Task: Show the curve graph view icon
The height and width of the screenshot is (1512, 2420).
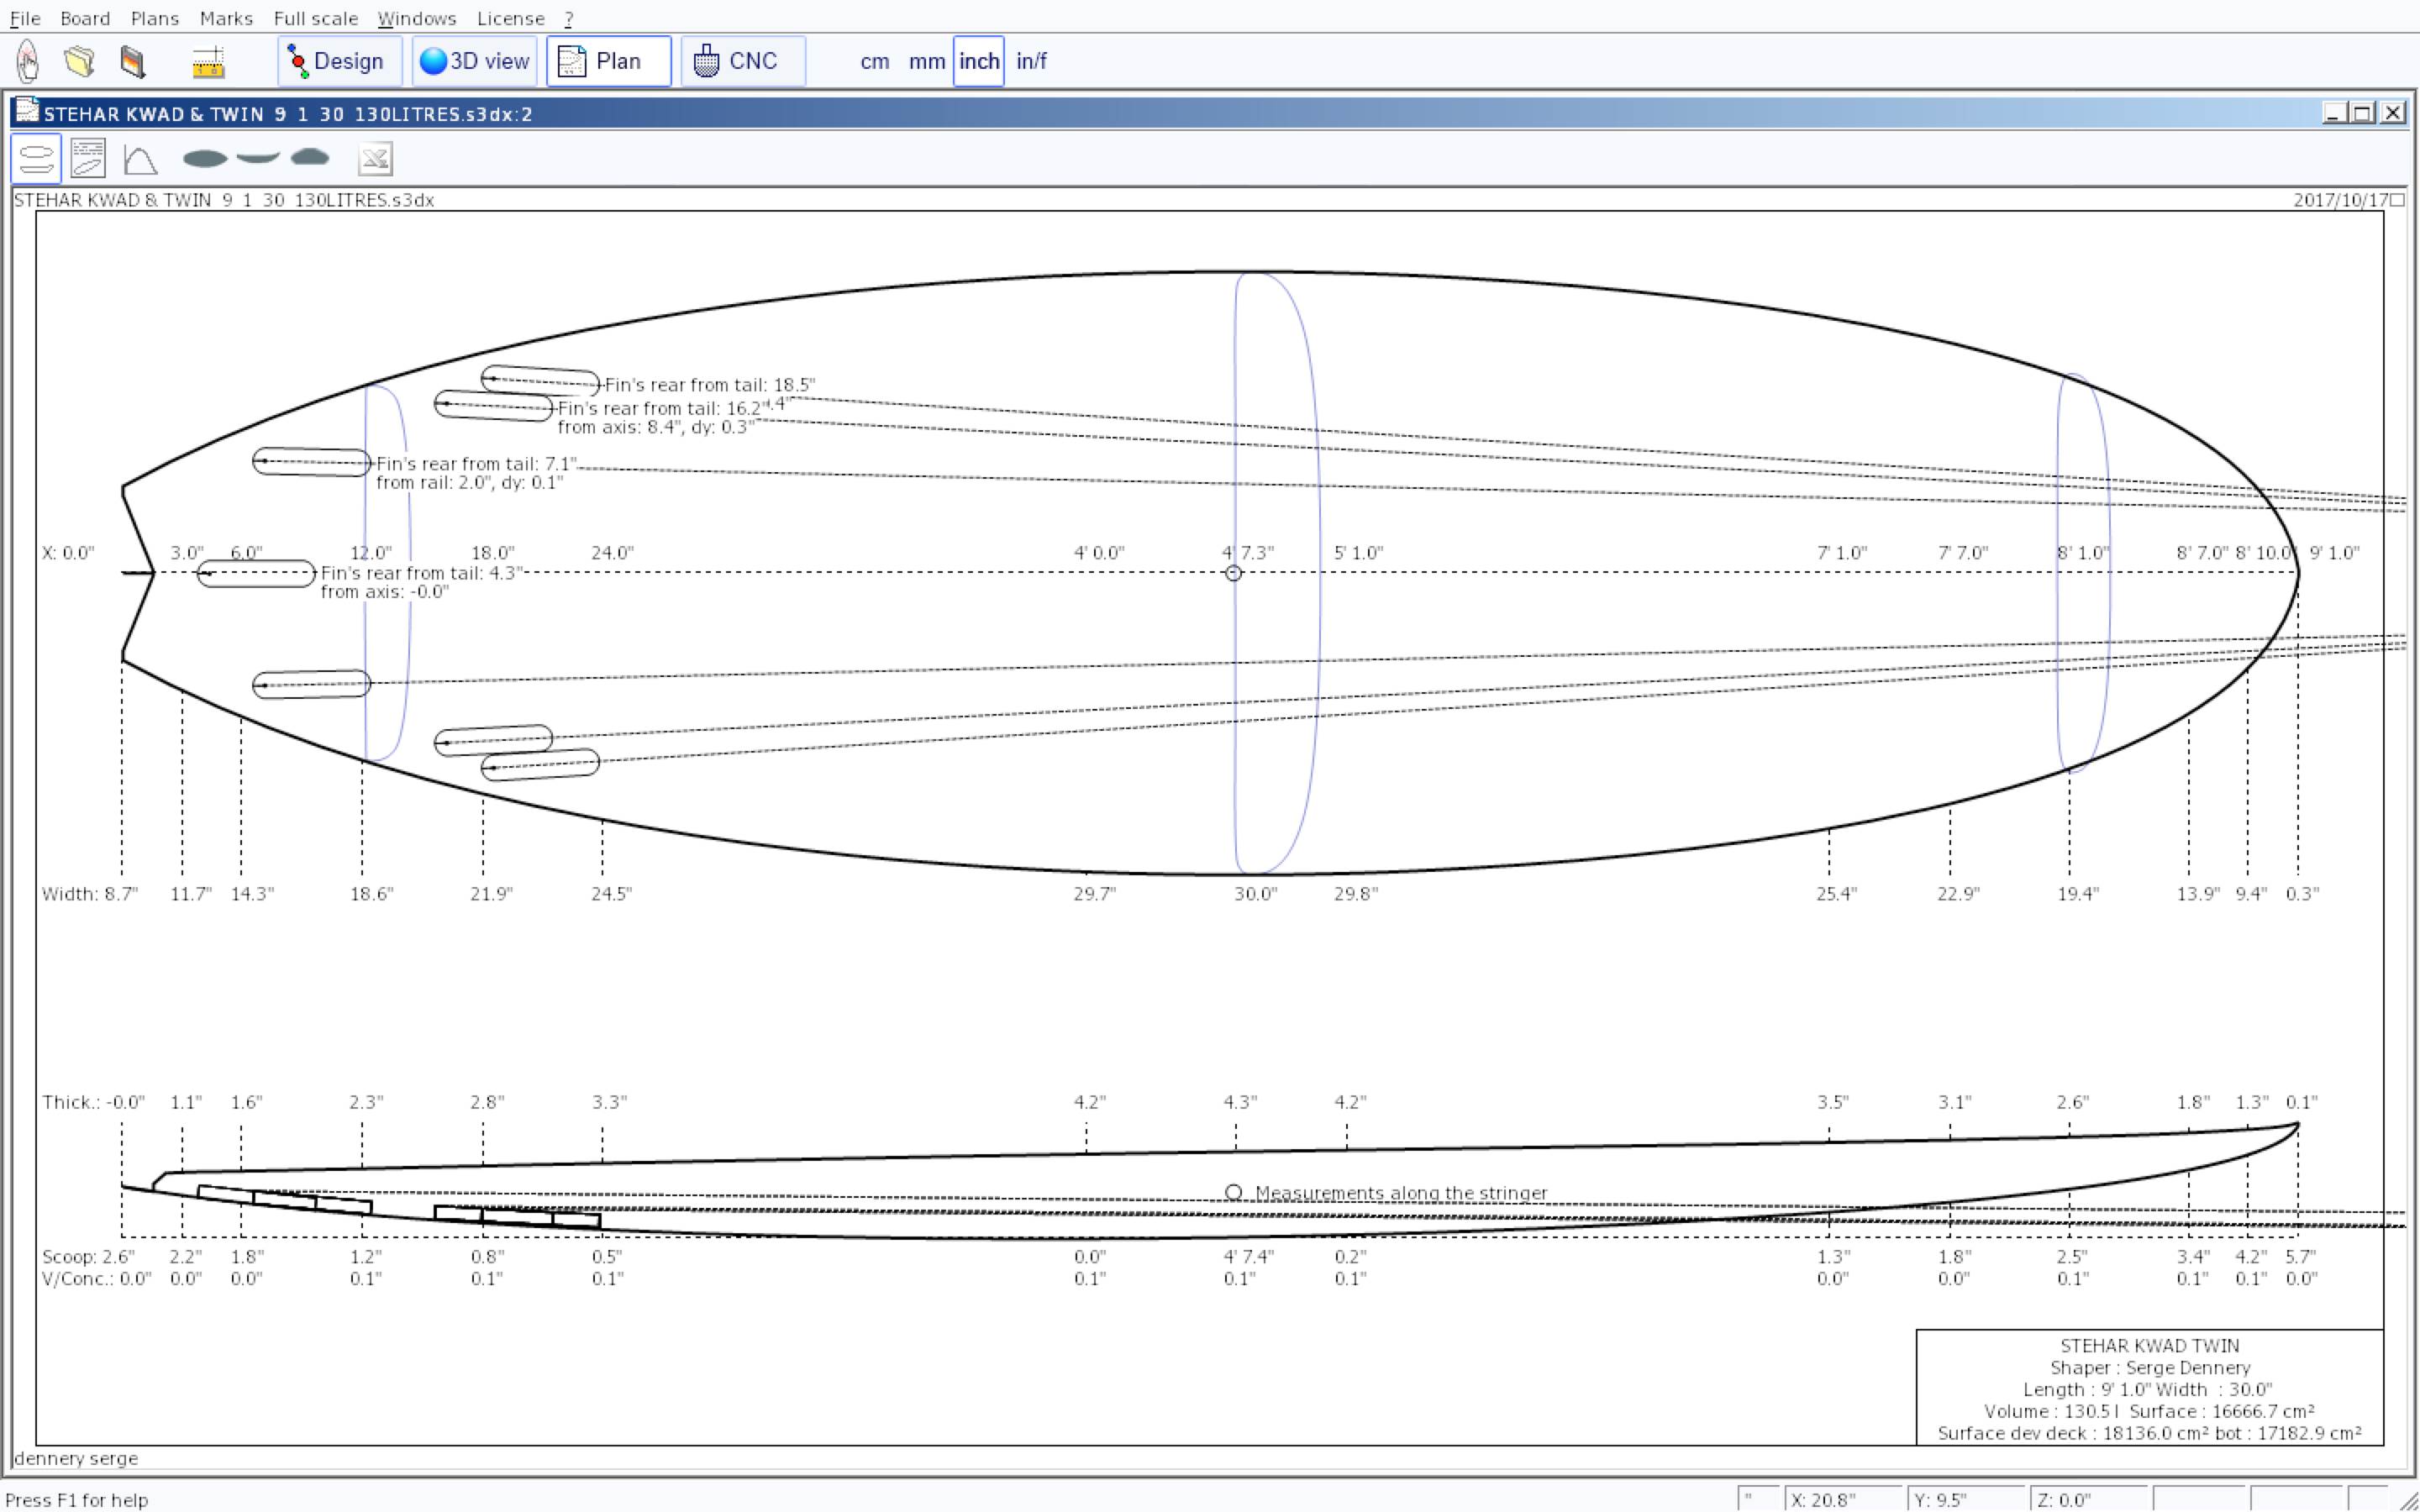Action: pyautogui.click(x=140, y=159)
